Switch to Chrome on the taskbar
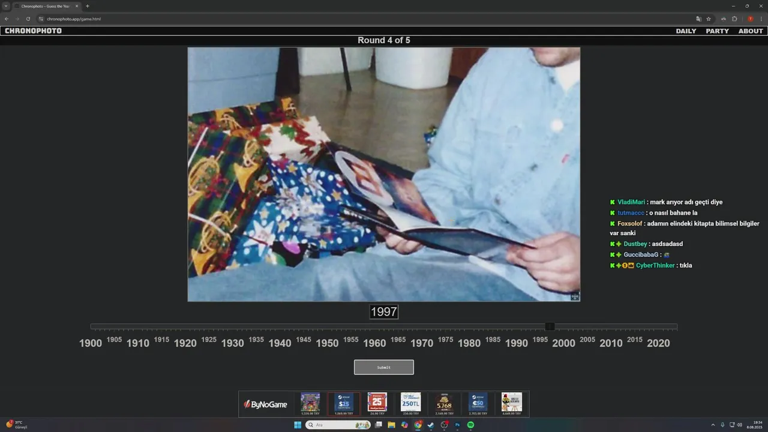 (418, 425)
